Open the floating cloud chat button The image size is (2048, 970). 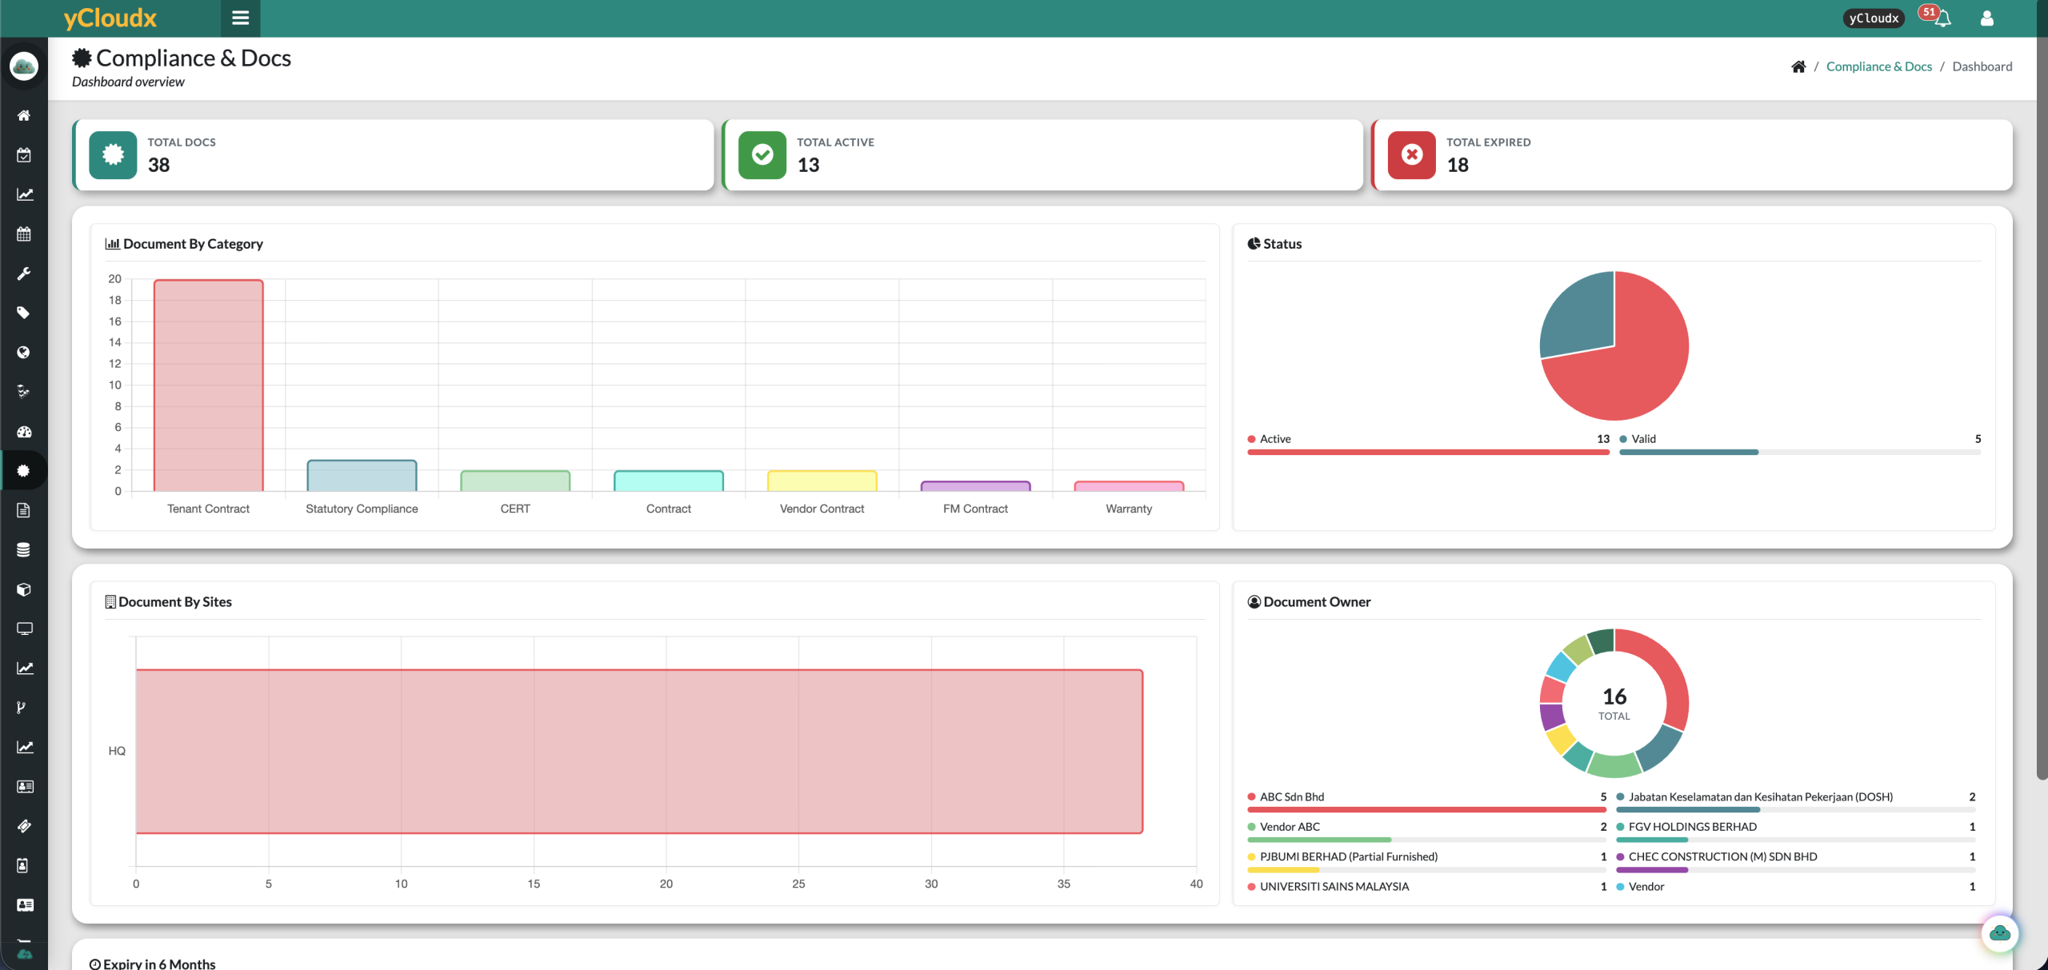1999,933
